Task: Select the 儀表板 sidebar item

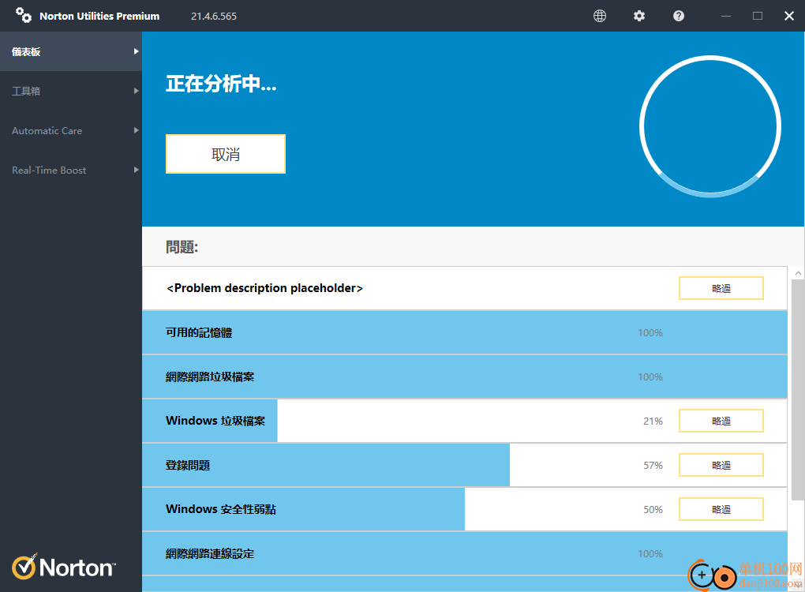Action: pyautogui.click(x=71, y=51)
